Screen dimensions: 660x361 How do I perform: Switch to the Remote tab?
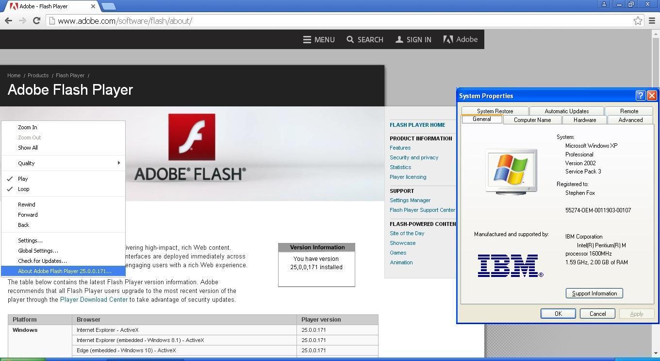tap(629, 111)
